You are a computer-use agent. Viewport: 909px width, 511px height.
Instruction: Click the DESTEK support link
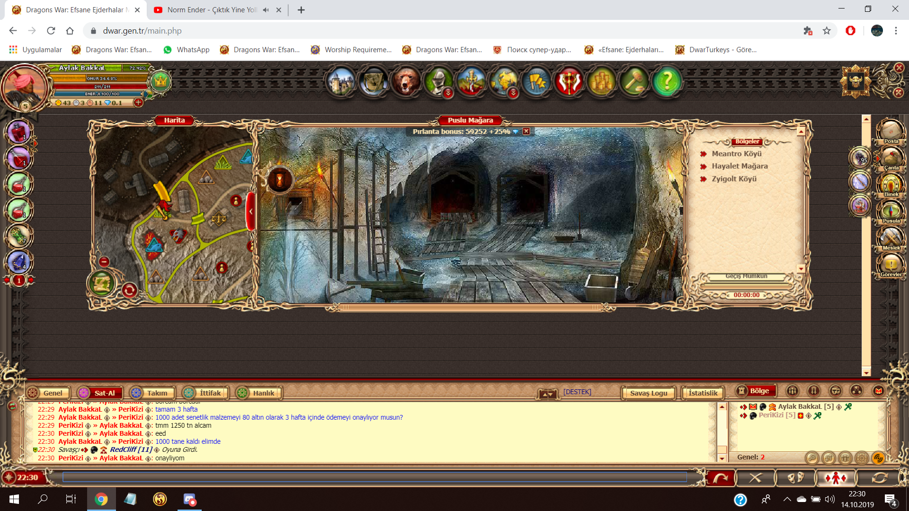tap(577, 392)
